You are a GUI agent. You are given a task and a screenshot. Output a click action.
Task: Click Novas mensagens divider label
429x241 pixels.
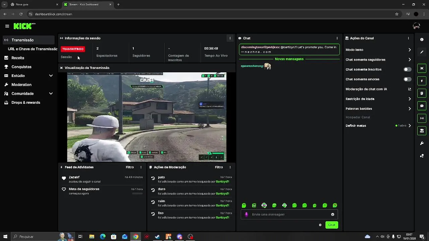pyautogui.click(x=289, y=59)
